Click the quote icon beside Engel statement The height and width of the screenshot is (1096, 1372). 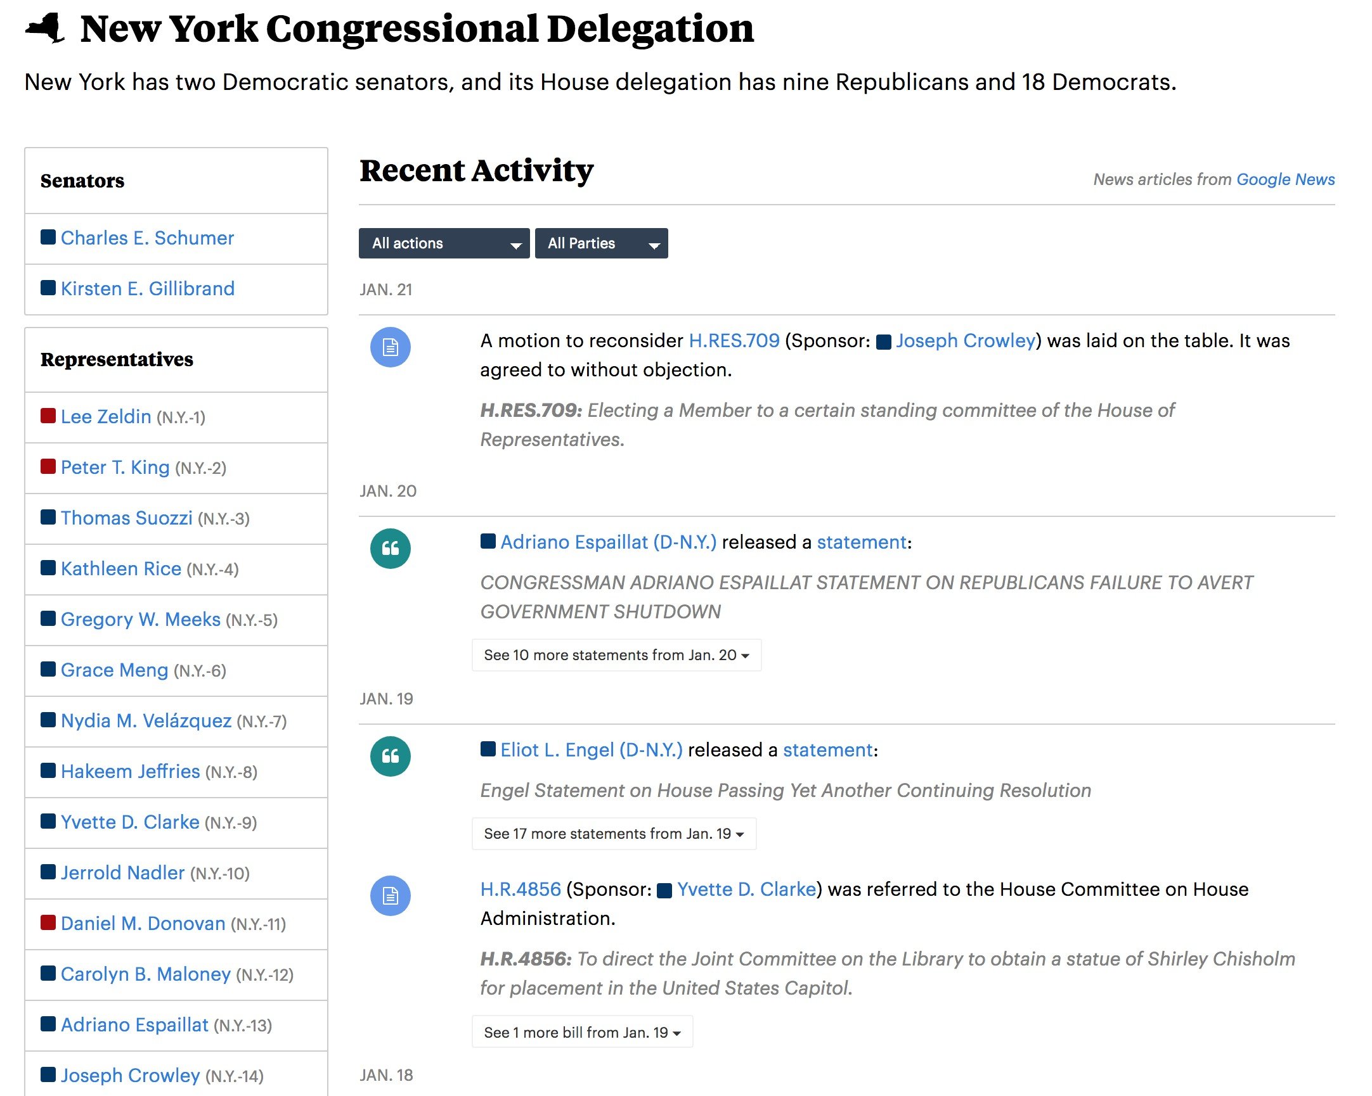(x=390, y=756)
